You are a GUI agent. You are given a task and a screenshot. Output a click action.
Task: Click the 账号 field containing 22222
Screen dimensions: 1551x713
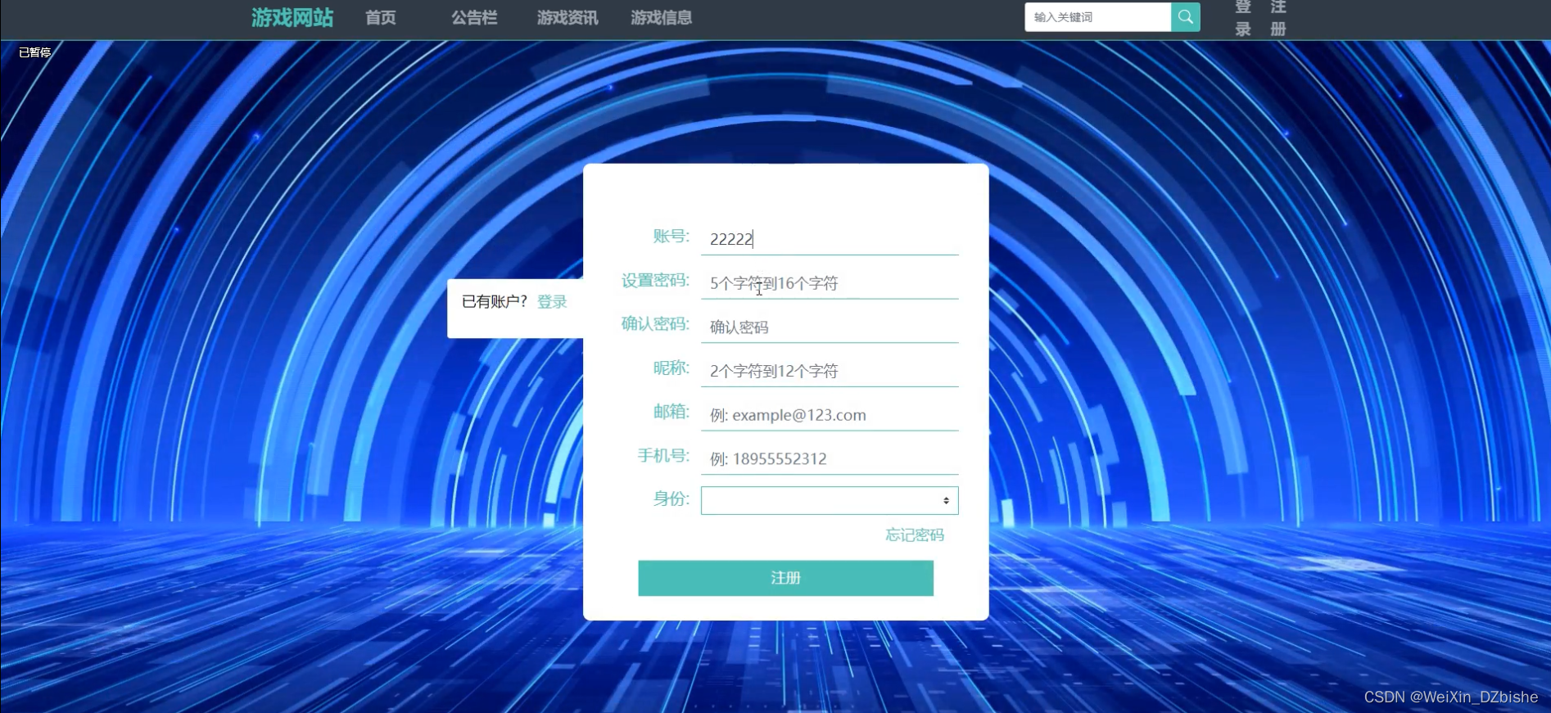(830, 239)
